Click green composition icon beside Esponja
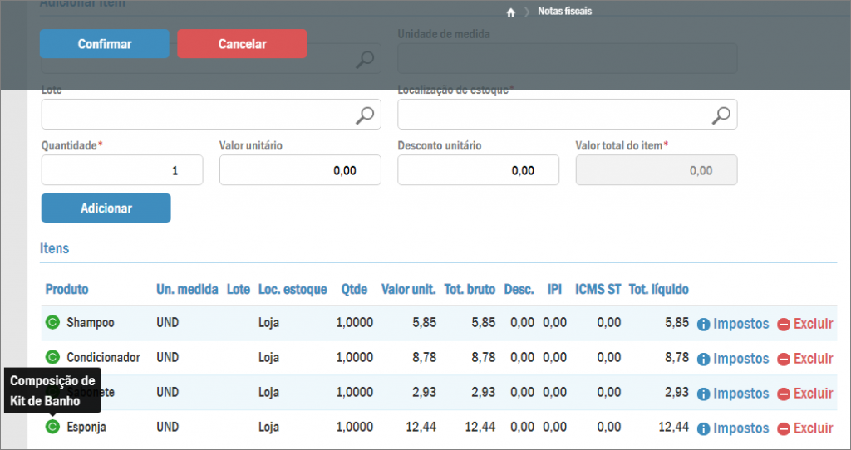This screenshot has width=851, height=450. [x=52, y=427]
